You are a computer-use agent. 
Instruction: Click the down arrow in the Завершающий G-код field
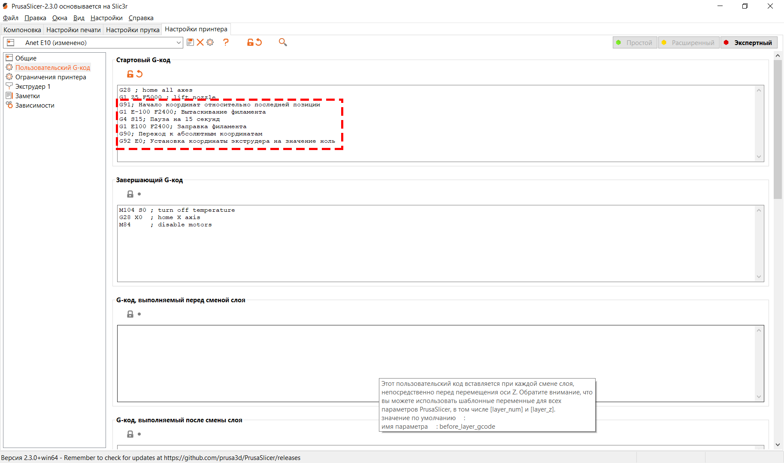coord(759,277)
